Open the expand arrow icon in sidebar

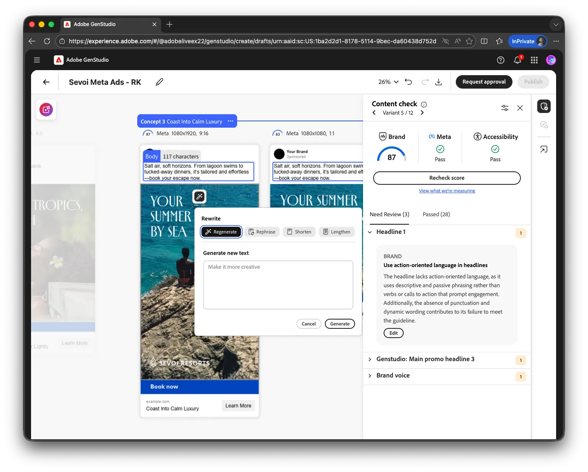544,149
